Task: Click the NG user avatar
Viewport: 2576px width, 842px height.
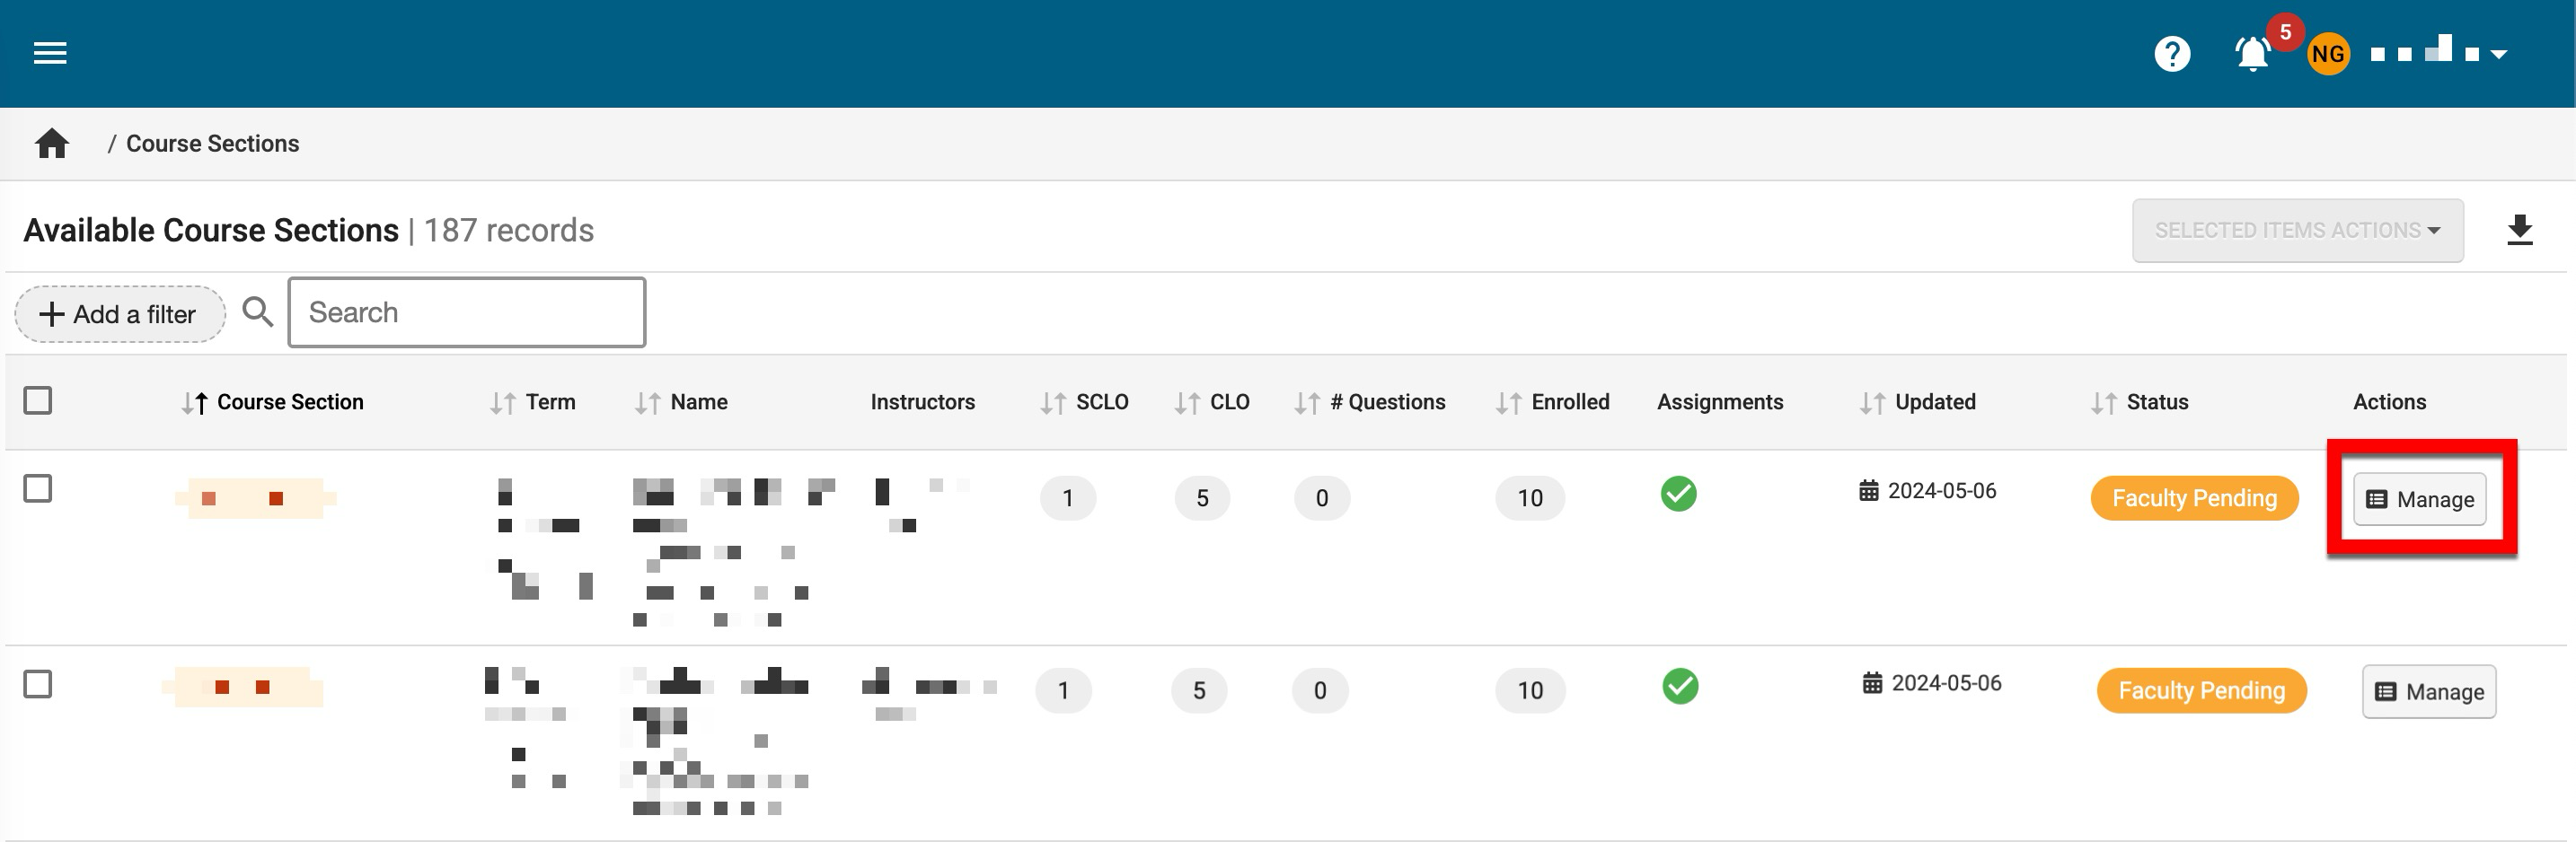Action: click(2327, 54)
